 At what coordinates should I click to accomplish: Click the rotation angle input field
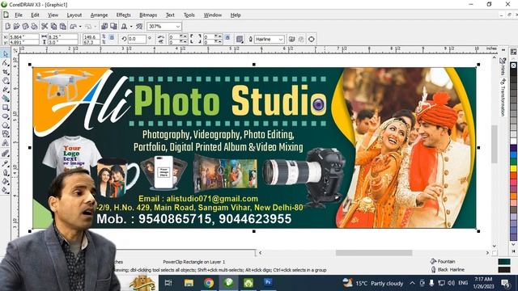(137, 39)
